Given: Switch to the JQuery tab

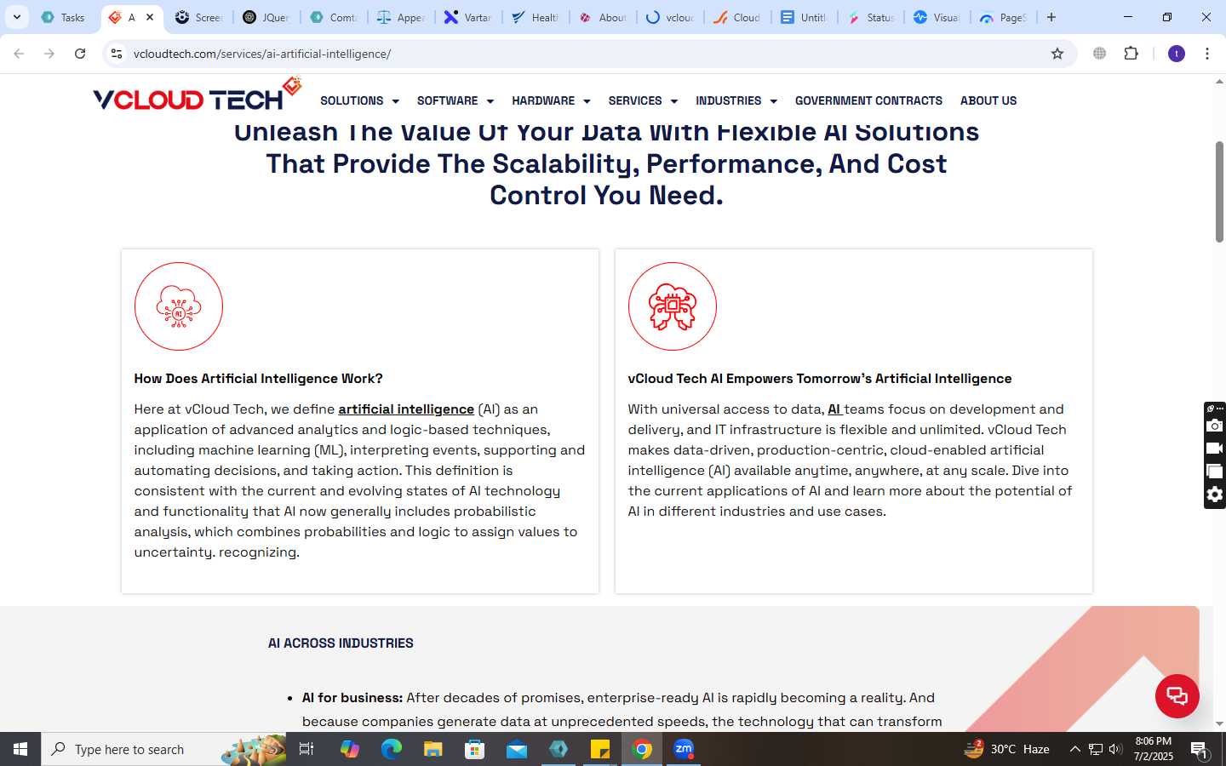Looking at the screenshot, I should coord(266,17).
